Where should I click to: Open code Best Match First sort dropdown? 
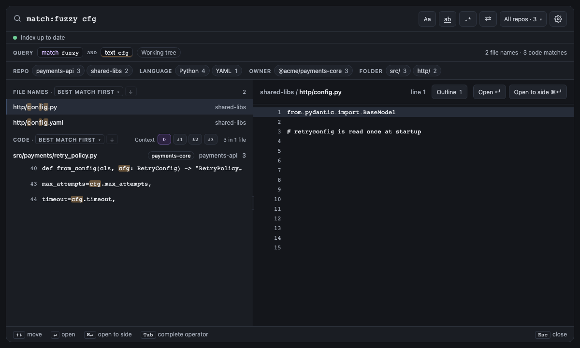click(70, 140)
